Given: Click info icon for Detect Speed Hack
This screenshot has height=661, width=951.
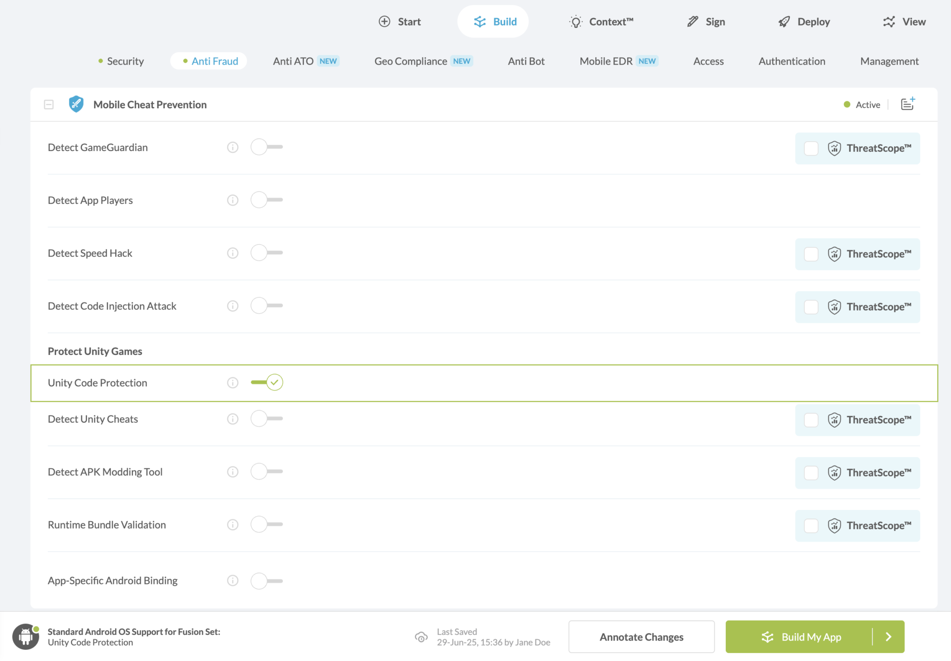Looking at the screenshot, I should (x=233, y=253).
